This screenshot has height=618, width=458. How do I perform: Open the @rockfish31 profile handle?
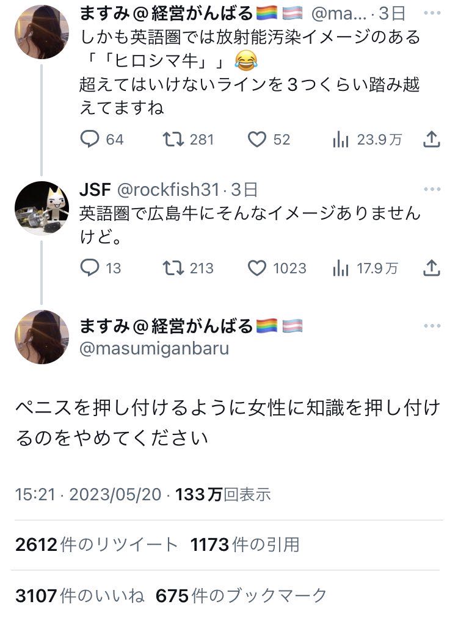pyautogui.click(x=167, y=190)
